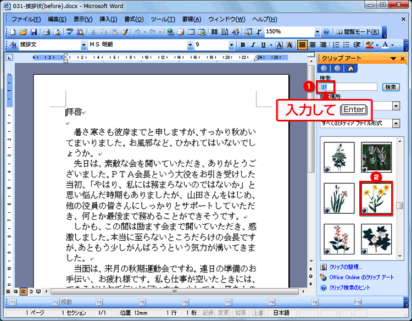The height and width of the screenshot is (321, 412).
Task: Insert an Excel worksheet
Action: [202, 32]
